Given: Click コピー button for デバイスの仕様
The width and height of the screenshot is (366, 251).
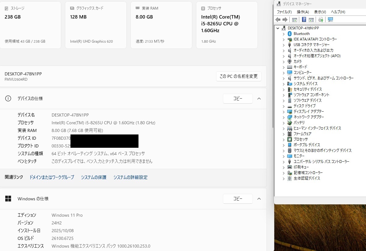Looking at the screenshot, I should pos(238,99).
